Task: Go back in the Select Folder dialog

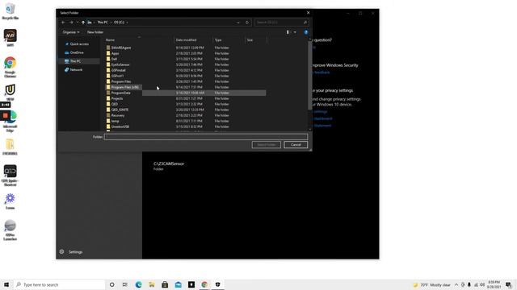Action: [x=63, y=23]
